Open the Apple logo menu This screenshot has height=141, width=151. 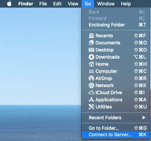pos(9,4)
